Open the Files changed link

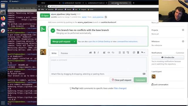120,88
